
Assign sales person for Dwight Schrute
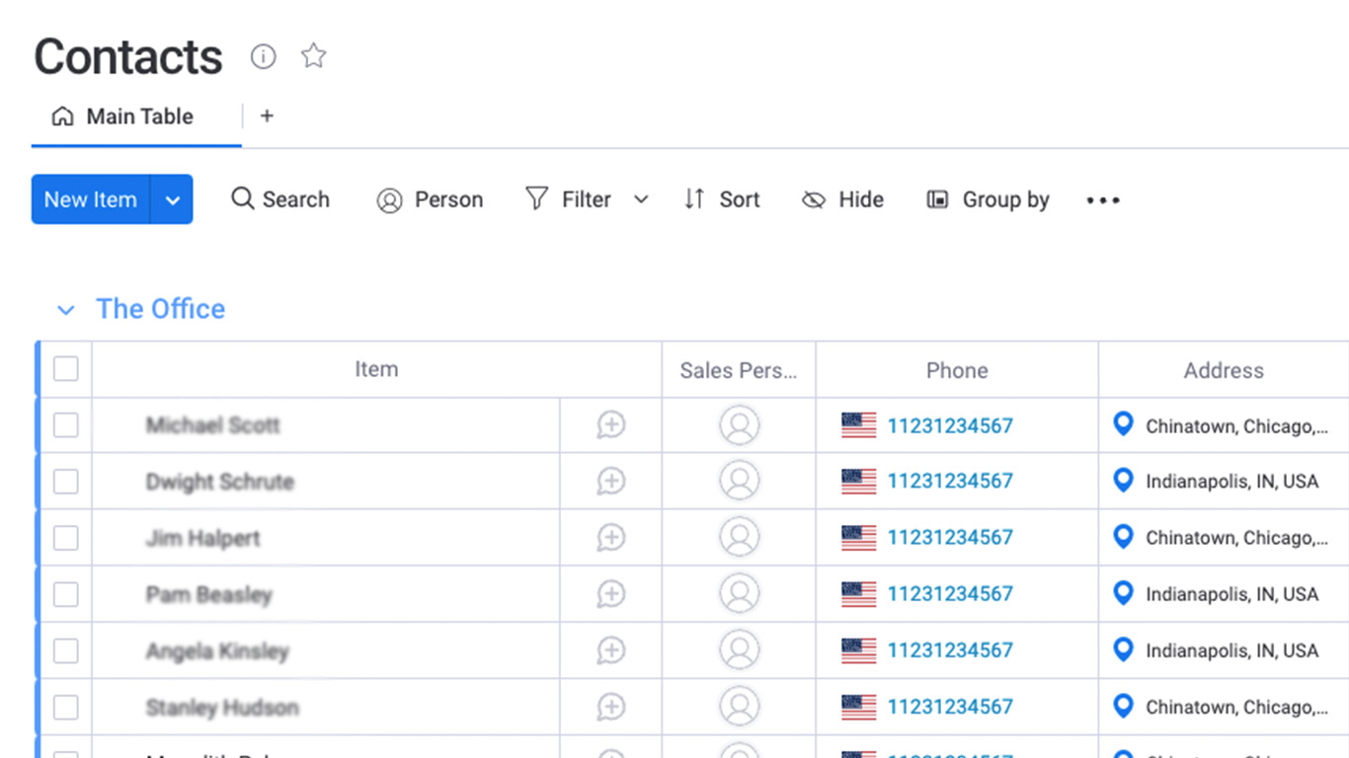pos(739,482)
